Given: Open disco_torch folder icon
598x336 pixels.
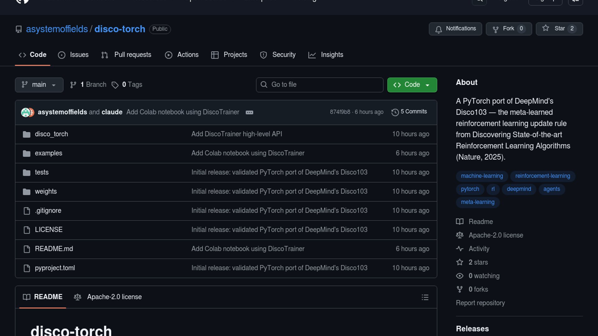Looking at the screenshot, I should tap(27, 134).
